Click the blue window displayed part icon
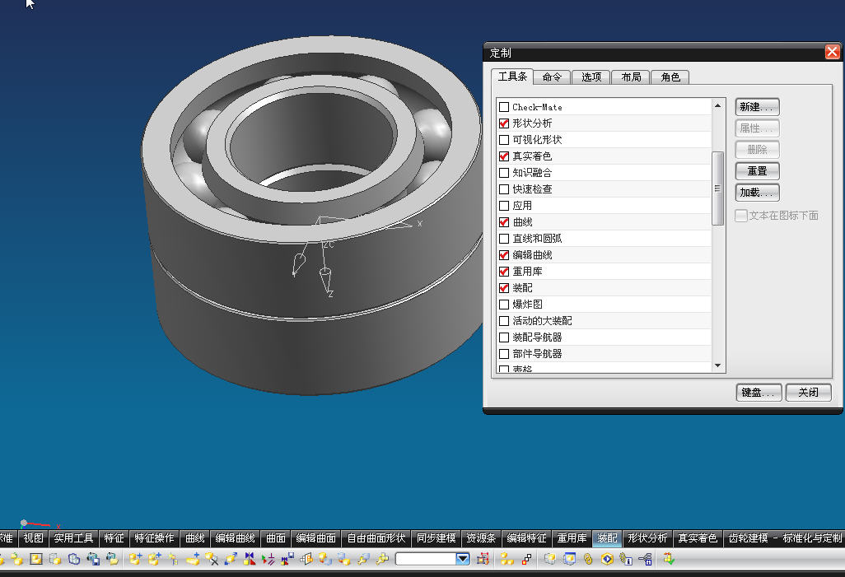This screenshot has width=845, height=577. (570, 559)
